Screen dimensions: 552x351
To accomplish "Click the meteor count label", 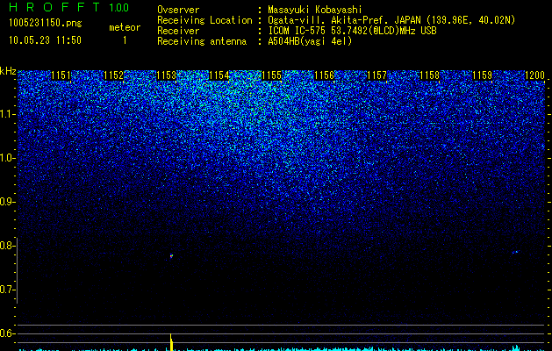I will coord(125,27).
